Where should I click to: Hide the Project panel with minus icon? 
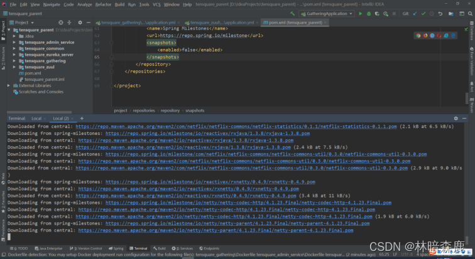89,23
